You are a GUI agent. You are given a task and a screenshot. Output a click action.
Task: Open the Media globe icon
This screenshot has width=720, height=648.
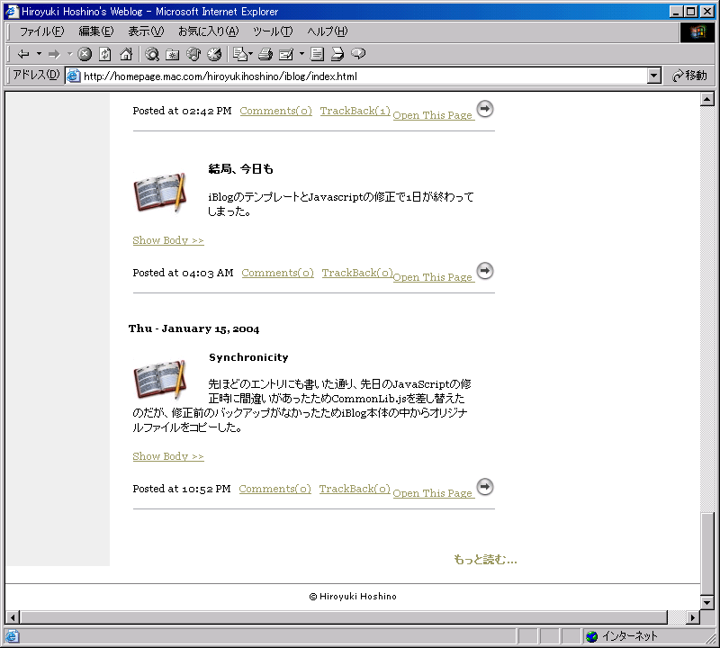click(x=193, y=54)
